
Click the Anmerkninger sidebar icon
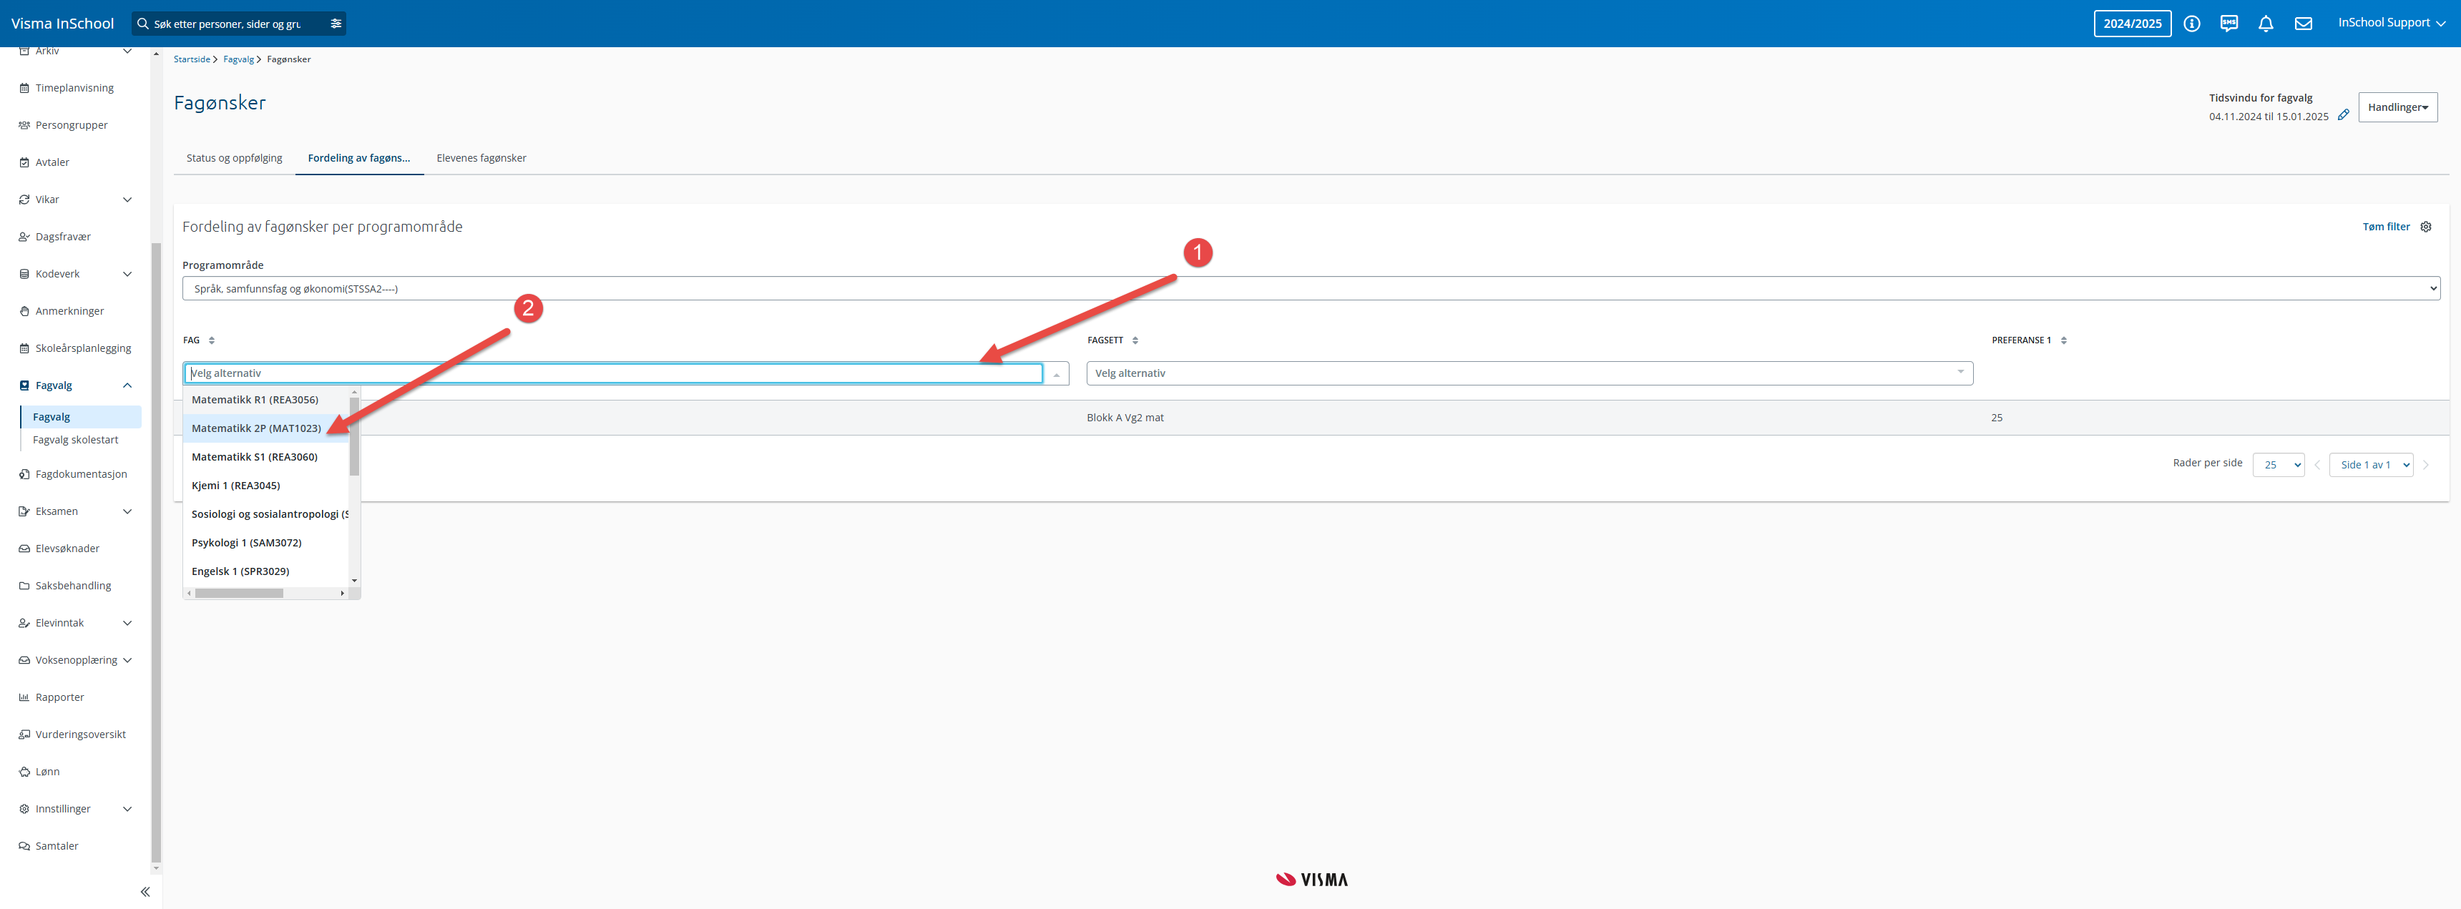pyautogui.click(x=24, y=311)
